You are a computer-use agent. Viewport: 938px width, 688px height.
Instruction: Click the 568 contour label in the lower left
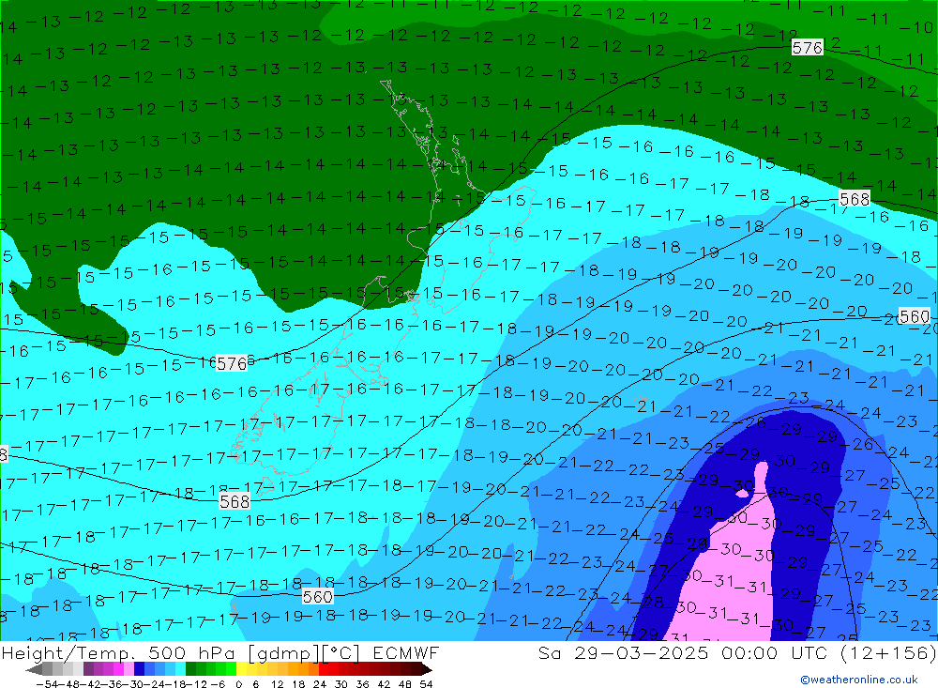234,501
